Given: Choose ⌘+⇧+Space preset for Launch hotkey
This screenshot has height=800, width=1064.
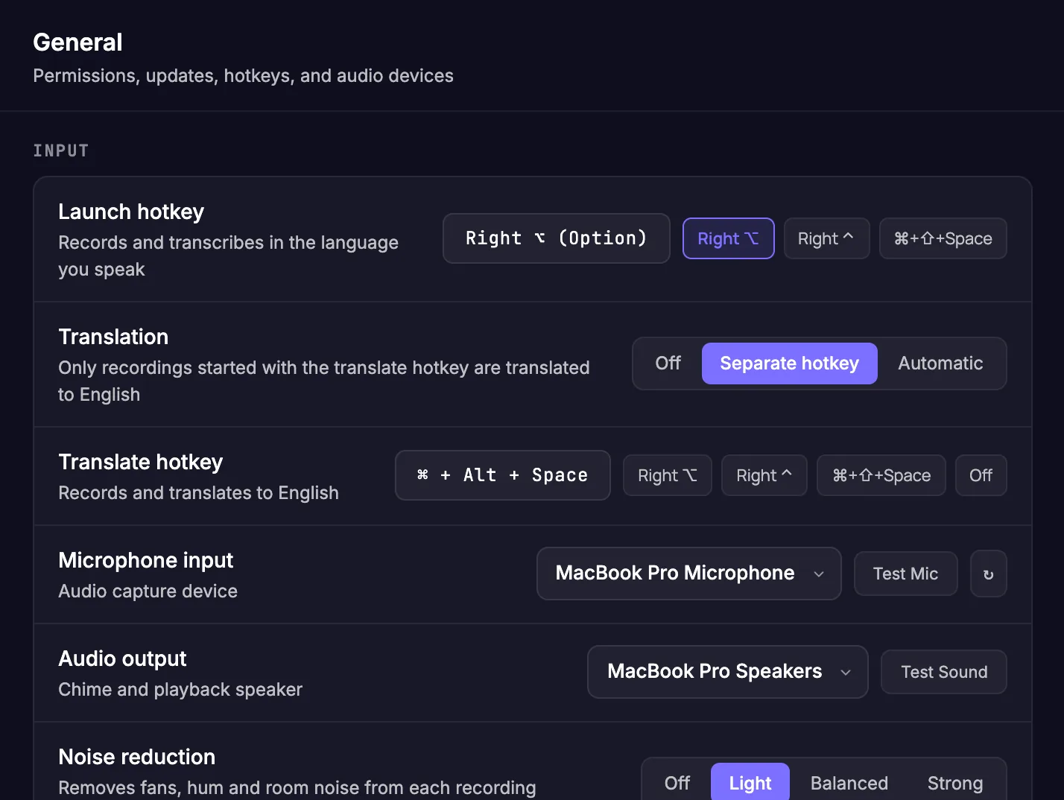Looking at the screenshot, I should click(943, 238).
